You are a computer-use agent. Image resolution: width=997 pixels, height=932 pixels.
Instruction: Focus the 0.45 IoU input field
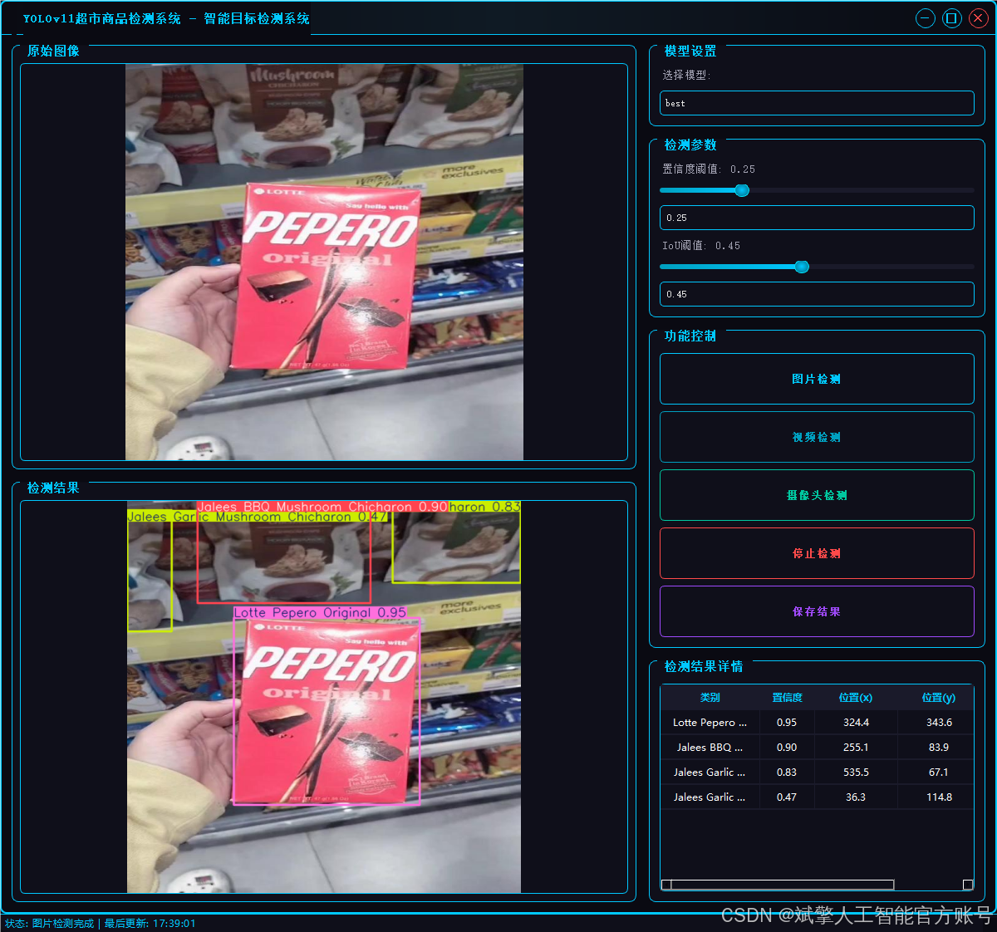[x=817, y=294]
